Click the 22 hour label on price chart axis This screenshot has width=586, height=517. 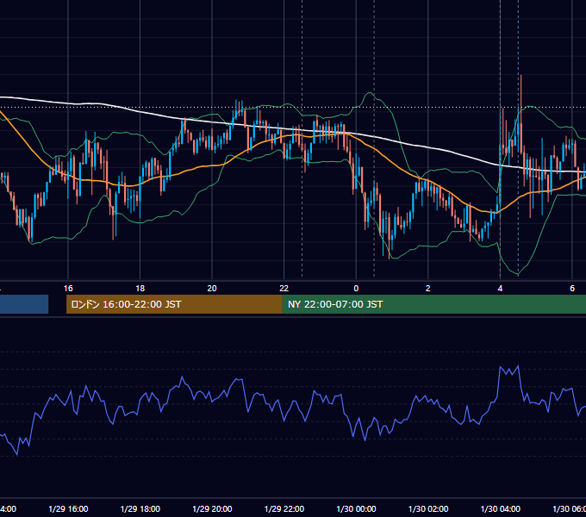(284, 289)
